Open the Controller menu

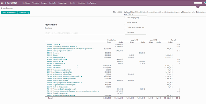[52, 3]
